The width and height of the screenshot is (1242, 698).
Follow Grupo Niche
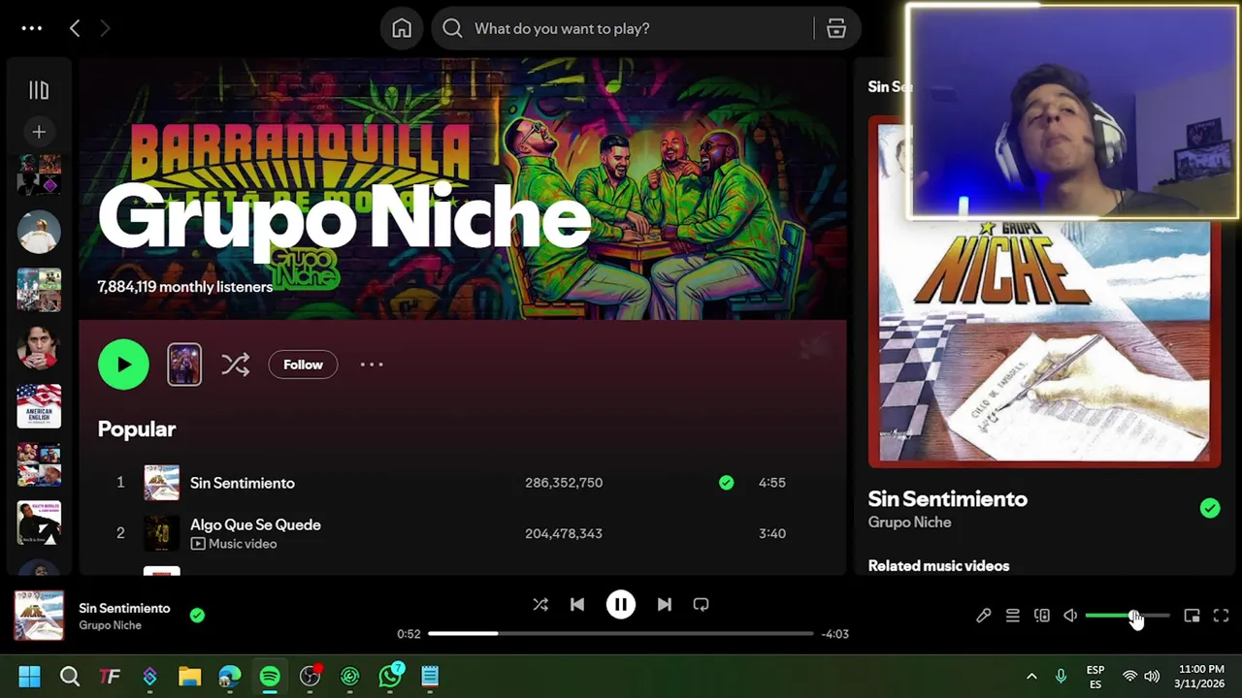[303, 365]
